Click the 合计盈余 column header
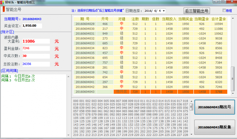 [x=219, y=19]
